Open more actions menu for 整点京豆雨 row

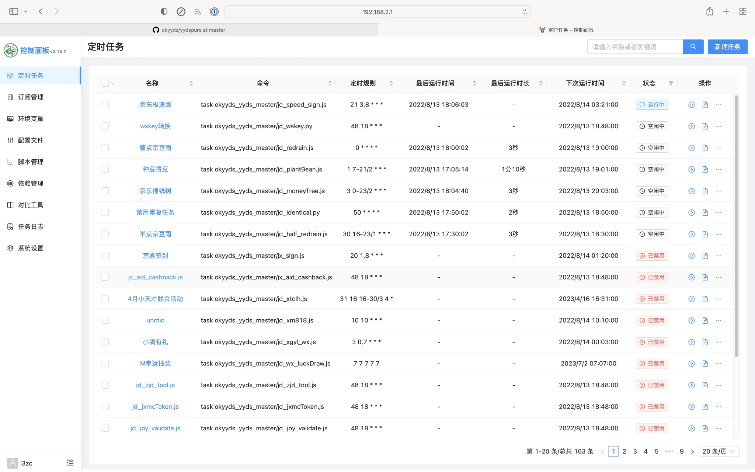(x=719, y=148)
